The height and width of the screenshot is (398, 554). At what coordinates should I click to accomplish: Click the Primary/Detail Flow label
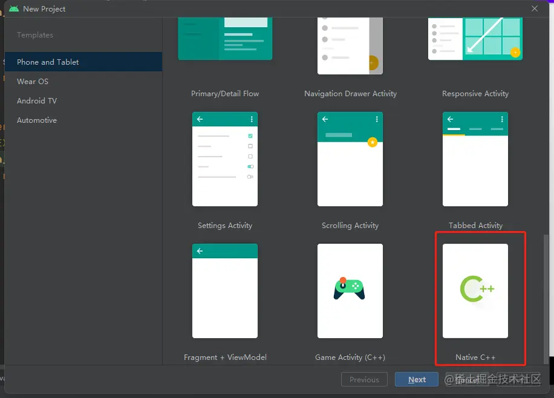pyautogui.click(x=225, y=94)
